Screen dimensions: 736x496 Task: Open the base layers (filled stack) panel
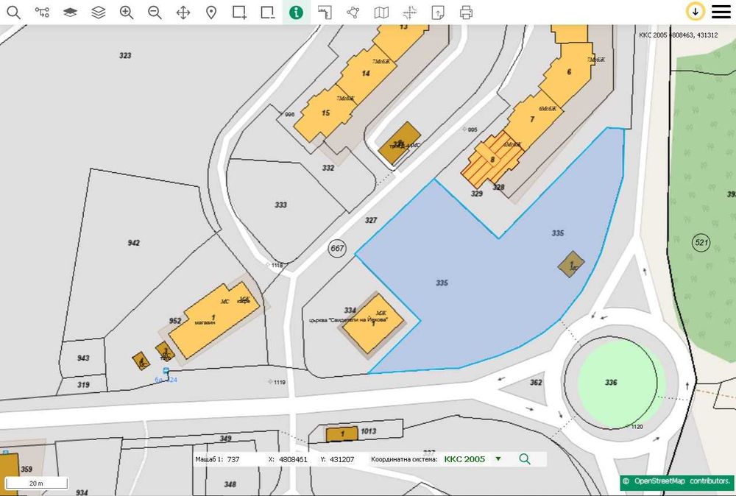71,13
